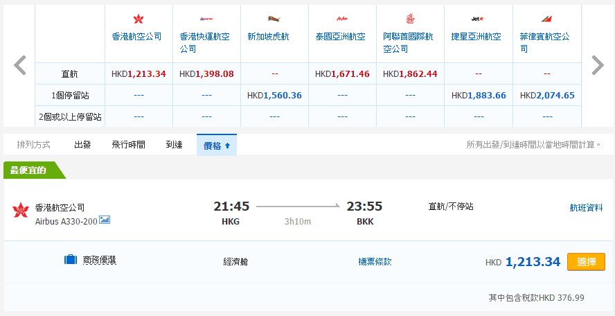Click the Thai AirAsia logo icon
This screenshot has width=615, height=316.
click(341, 19)
